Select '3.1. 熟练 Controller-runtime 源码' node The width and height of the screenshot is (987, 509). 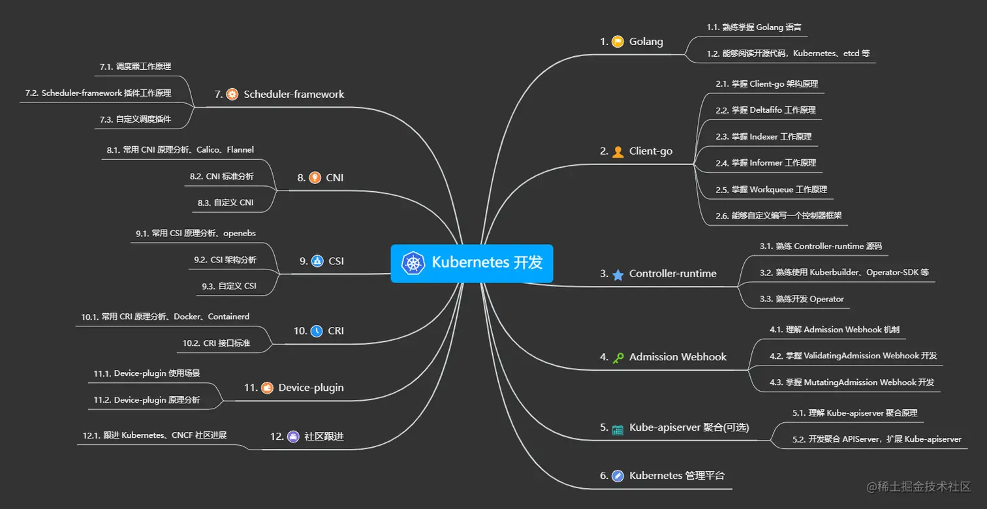pos(821,247)
